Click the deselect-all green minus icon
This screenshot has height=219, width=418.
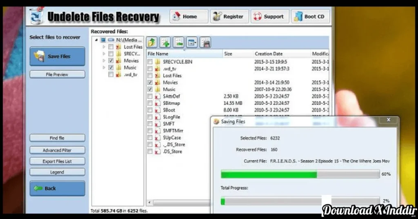pyautogui.click(x=179, y=42)
